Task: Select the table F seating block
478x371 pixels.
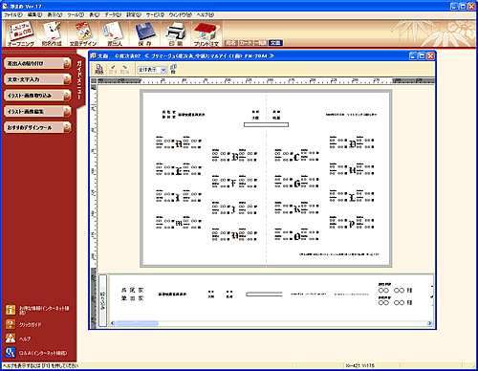Action: click(x=234, y=182)
